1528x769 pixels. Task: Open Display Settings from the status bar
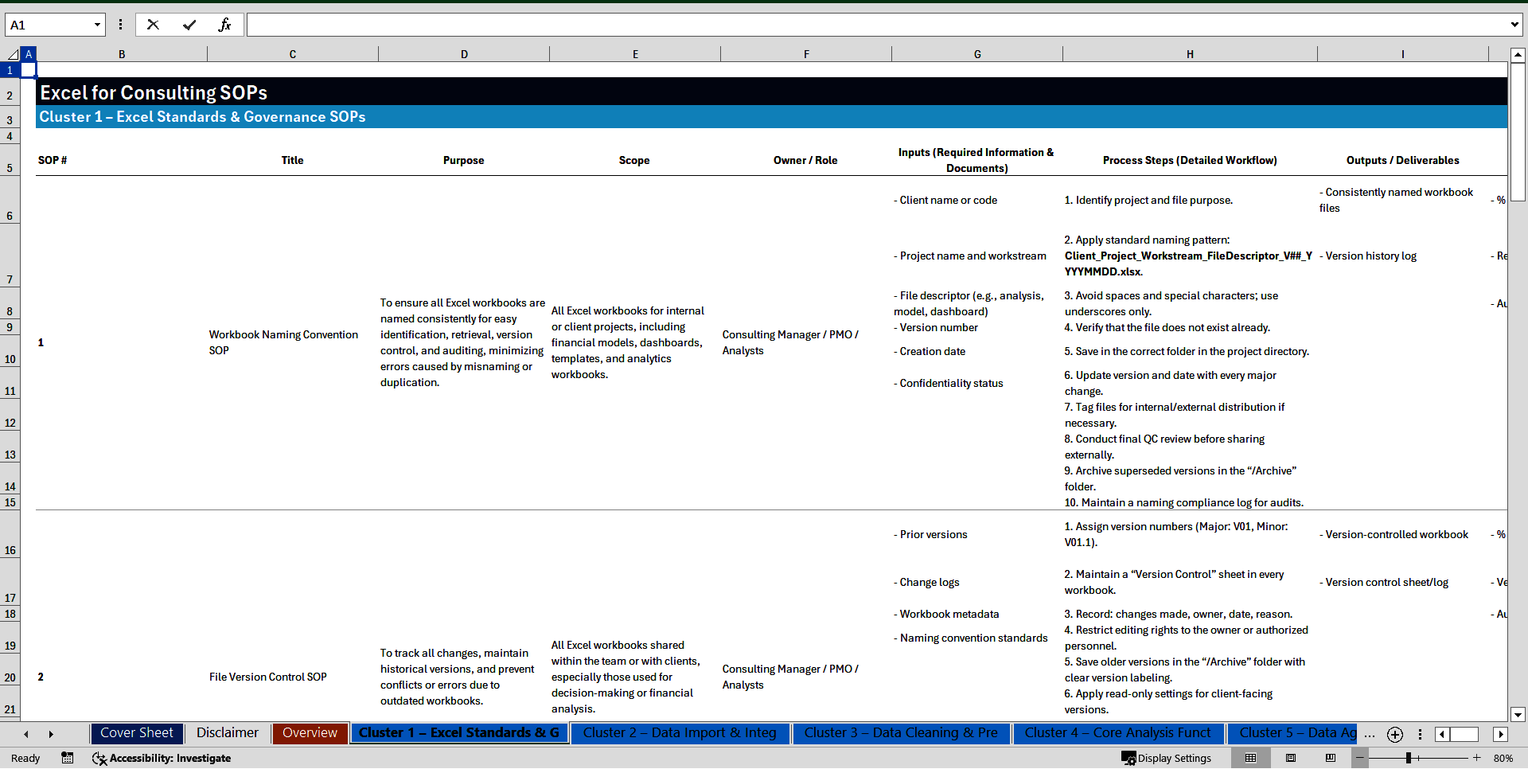click(x=1167, y=758)
